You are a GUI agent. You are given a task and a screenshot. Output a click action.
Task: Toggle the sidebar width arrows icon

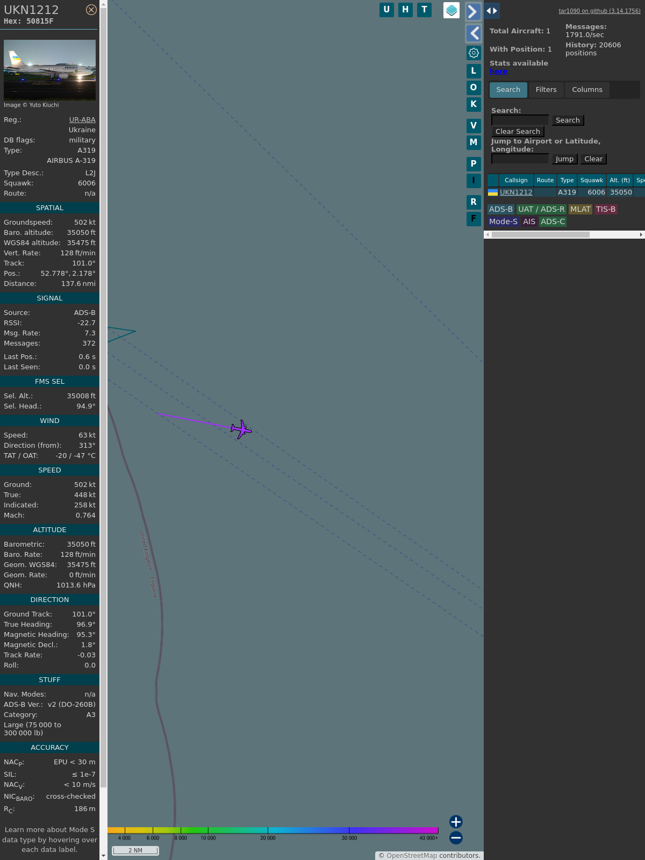(492, 11)
